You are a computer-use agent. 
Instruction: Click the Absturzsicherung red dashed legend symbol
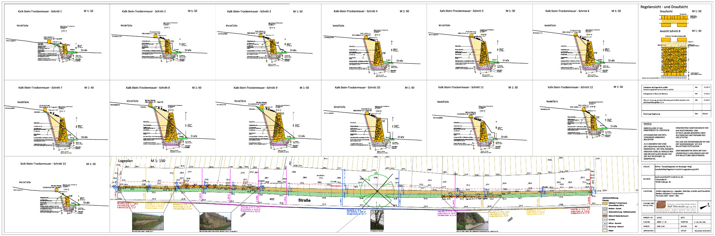tap(605, 212)
